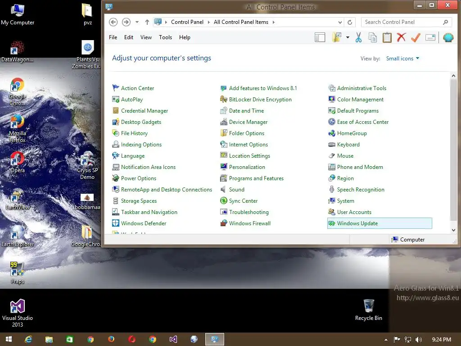Screen dimensions: 461x346
Task: Click the Cut scissors toolbar icon
Action: 358,38
